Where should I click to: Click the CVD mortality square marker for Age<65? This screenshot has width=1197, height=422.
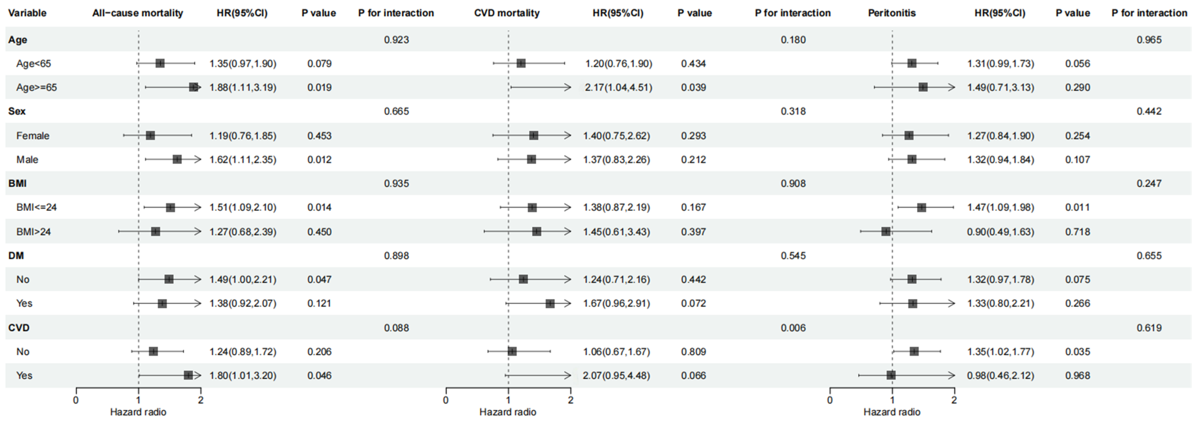[x=521, y=63]
